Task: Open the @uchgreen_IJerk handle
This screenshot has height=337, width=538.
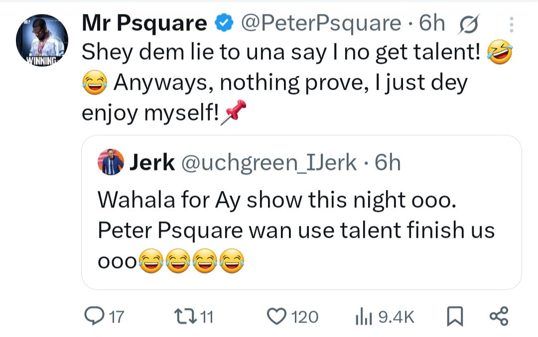Action: 268,162
